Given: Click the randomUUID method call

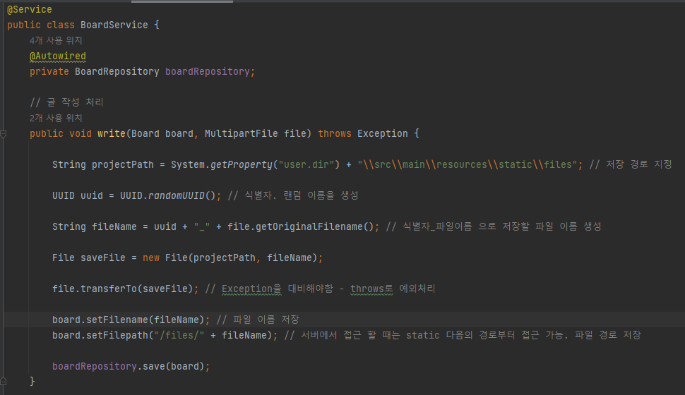Looking at the screenshot, I should 177,195.
